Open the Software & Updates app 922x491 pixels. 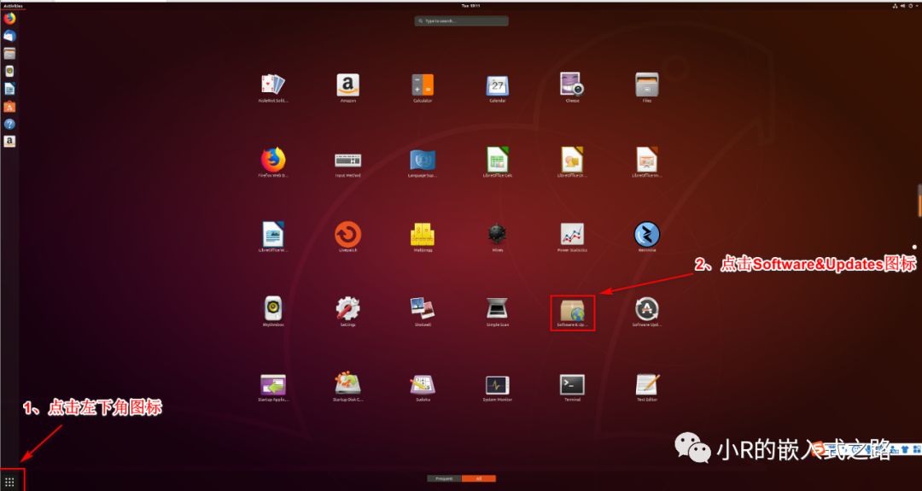(x=572, y=310)
